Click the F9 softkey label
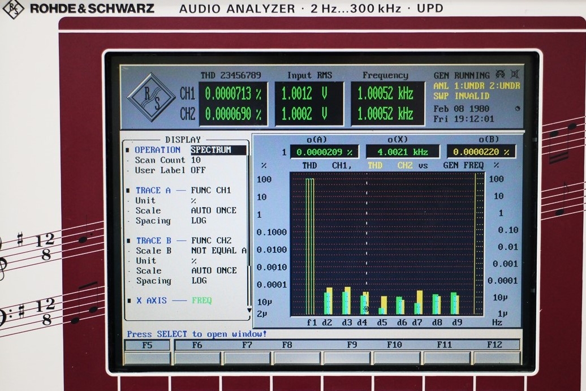586x391 pixels. [352, 345]
